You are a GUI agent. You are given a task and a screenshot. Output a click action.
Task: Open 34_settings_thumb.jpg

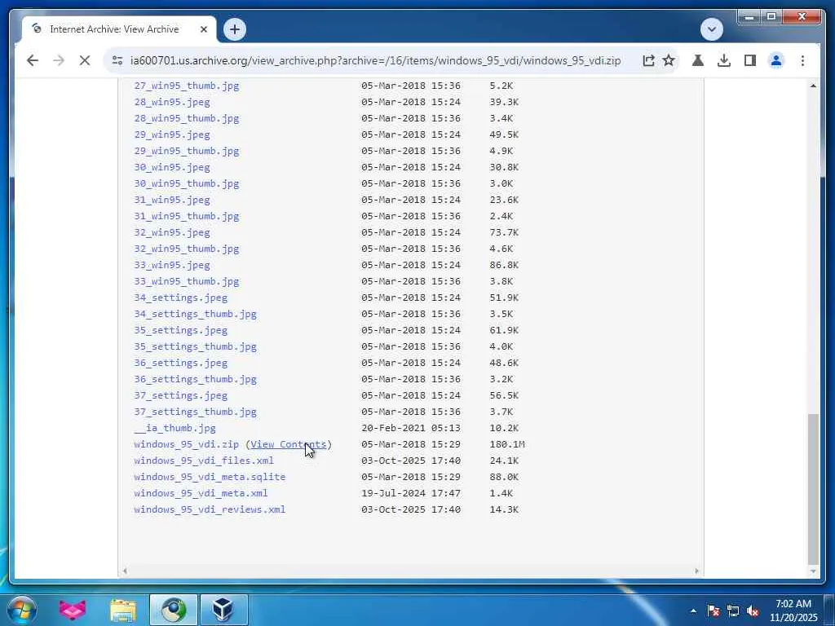(196, 314)
